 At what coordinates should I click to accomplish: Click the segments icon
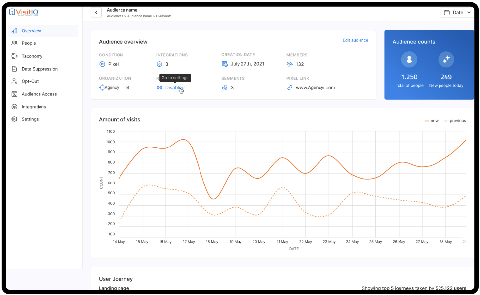tap(225, 88)
